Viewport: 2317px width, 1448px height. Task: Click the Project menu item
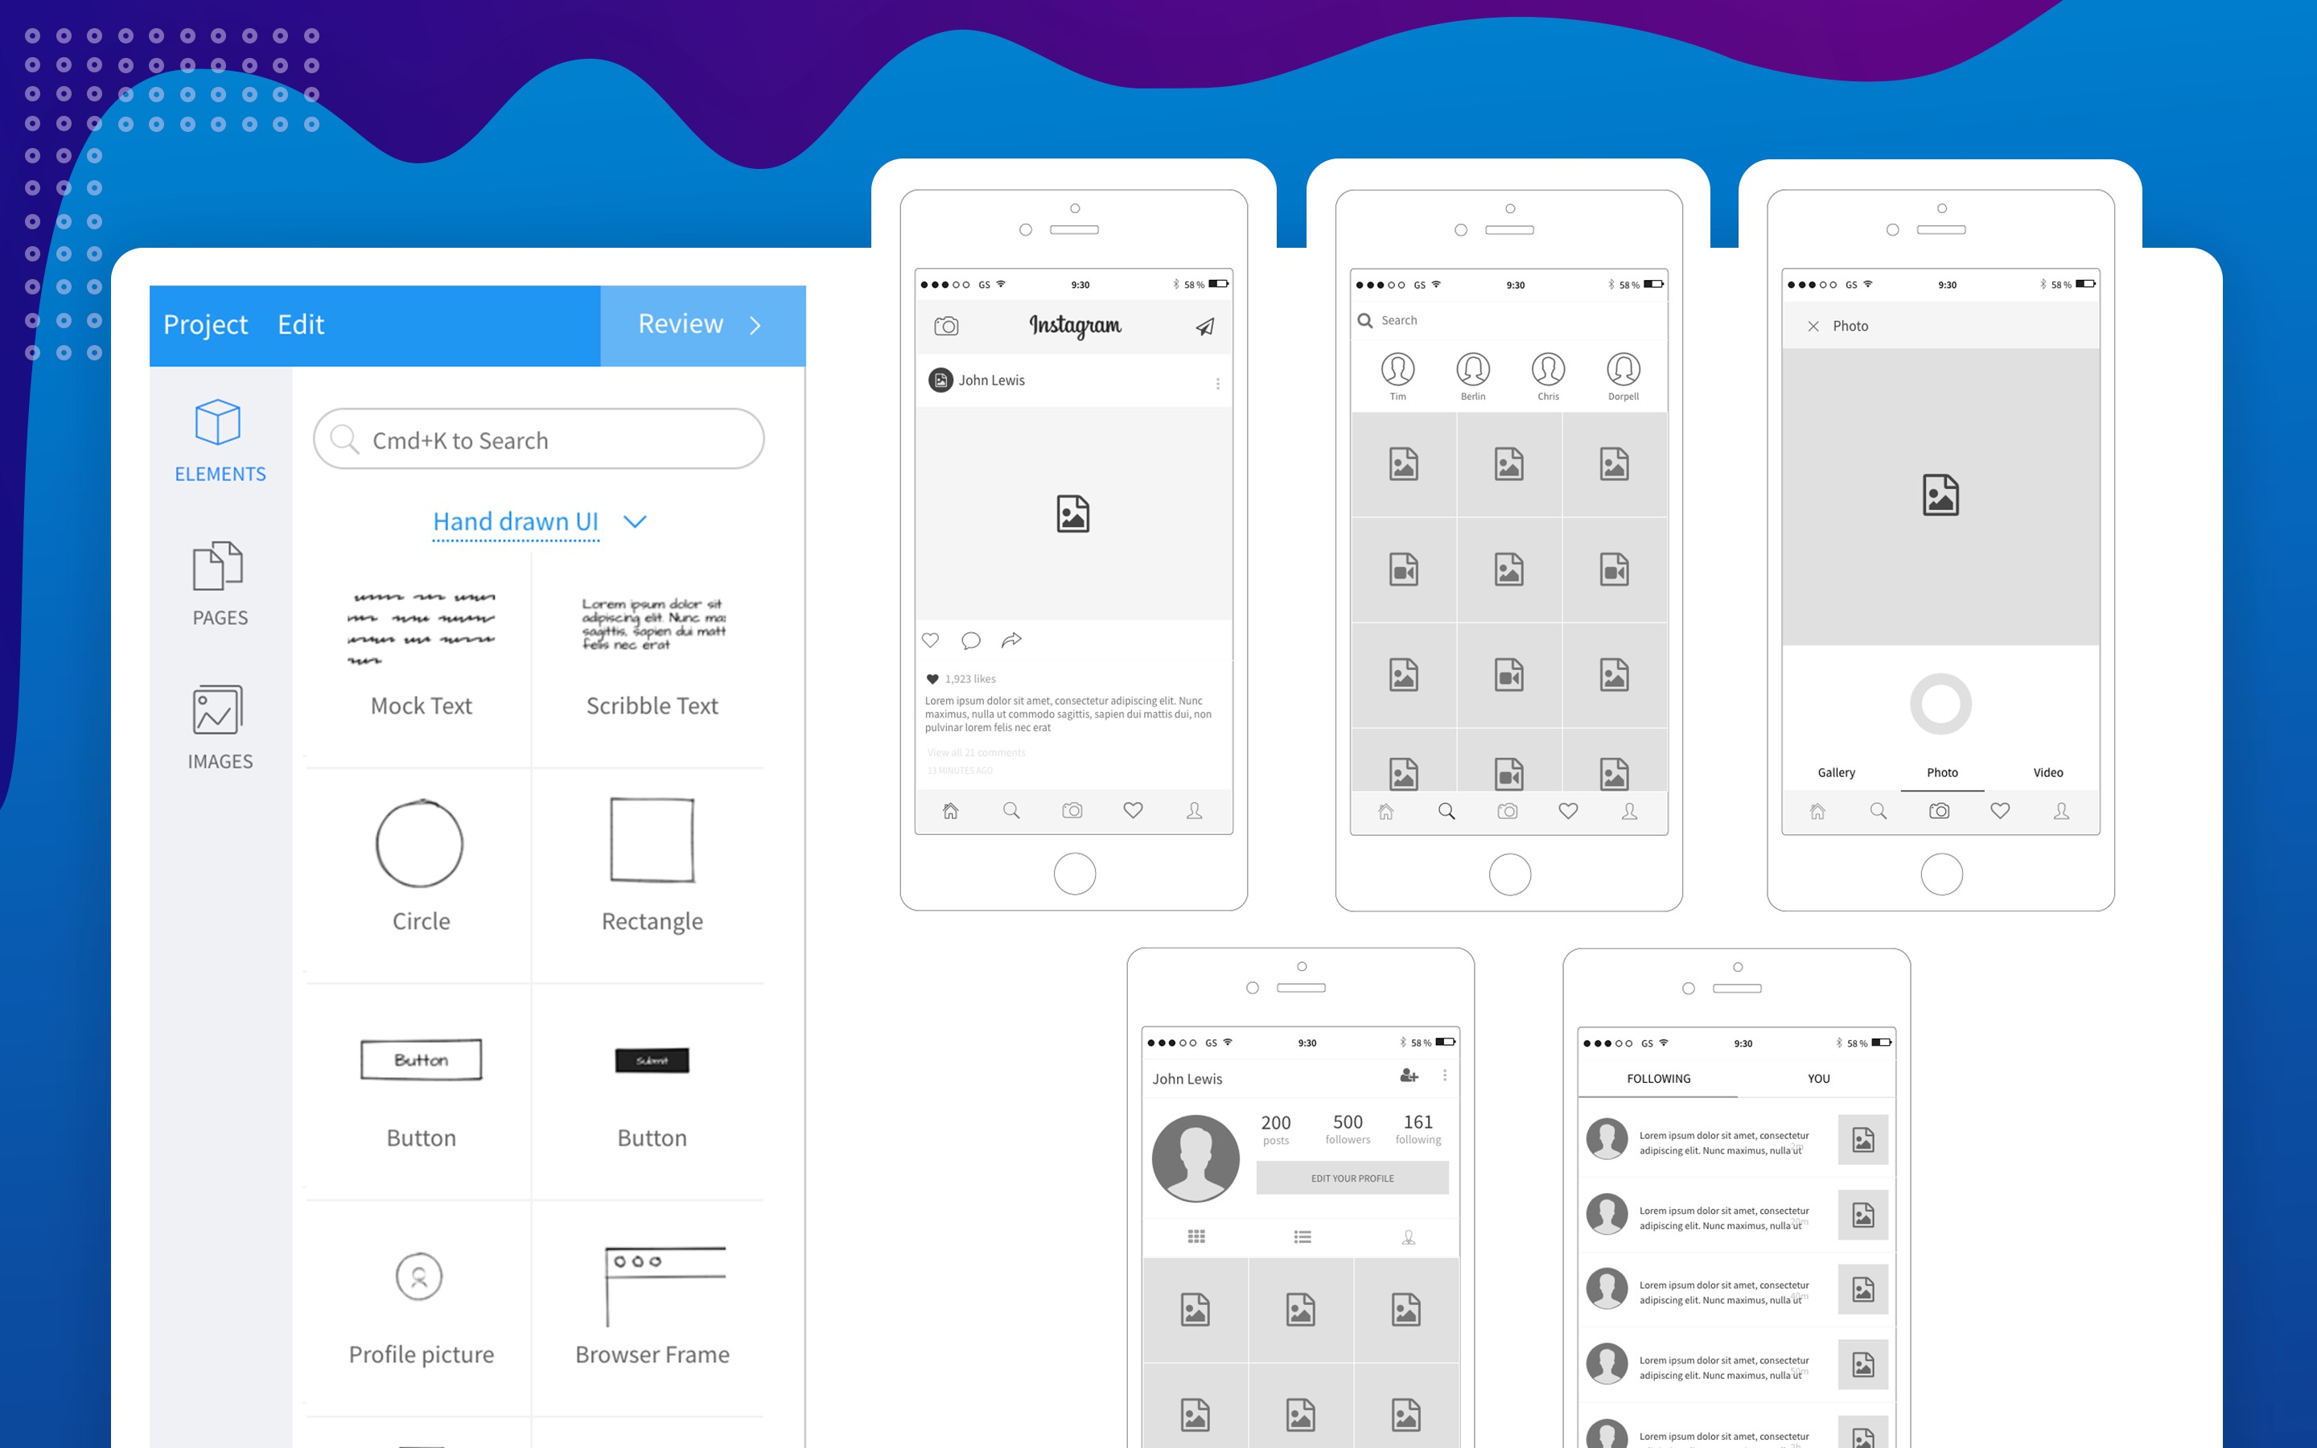(205, 323)
